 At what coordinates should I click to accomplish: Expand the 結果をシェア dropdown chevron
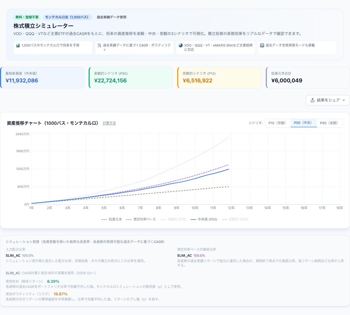point(344,100)
